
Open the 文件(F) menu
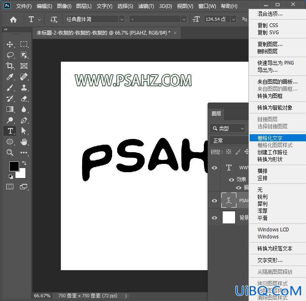(x=24, y=6)
